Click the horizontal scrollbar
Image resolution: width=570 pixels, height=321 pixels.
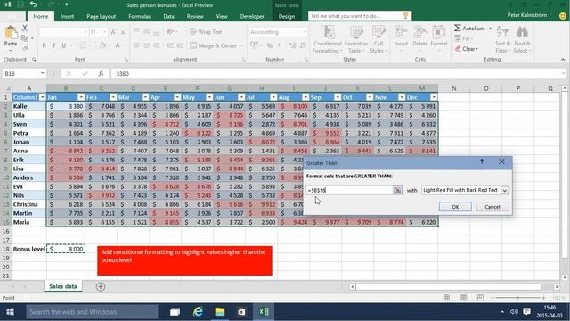[x=454, y=287]
